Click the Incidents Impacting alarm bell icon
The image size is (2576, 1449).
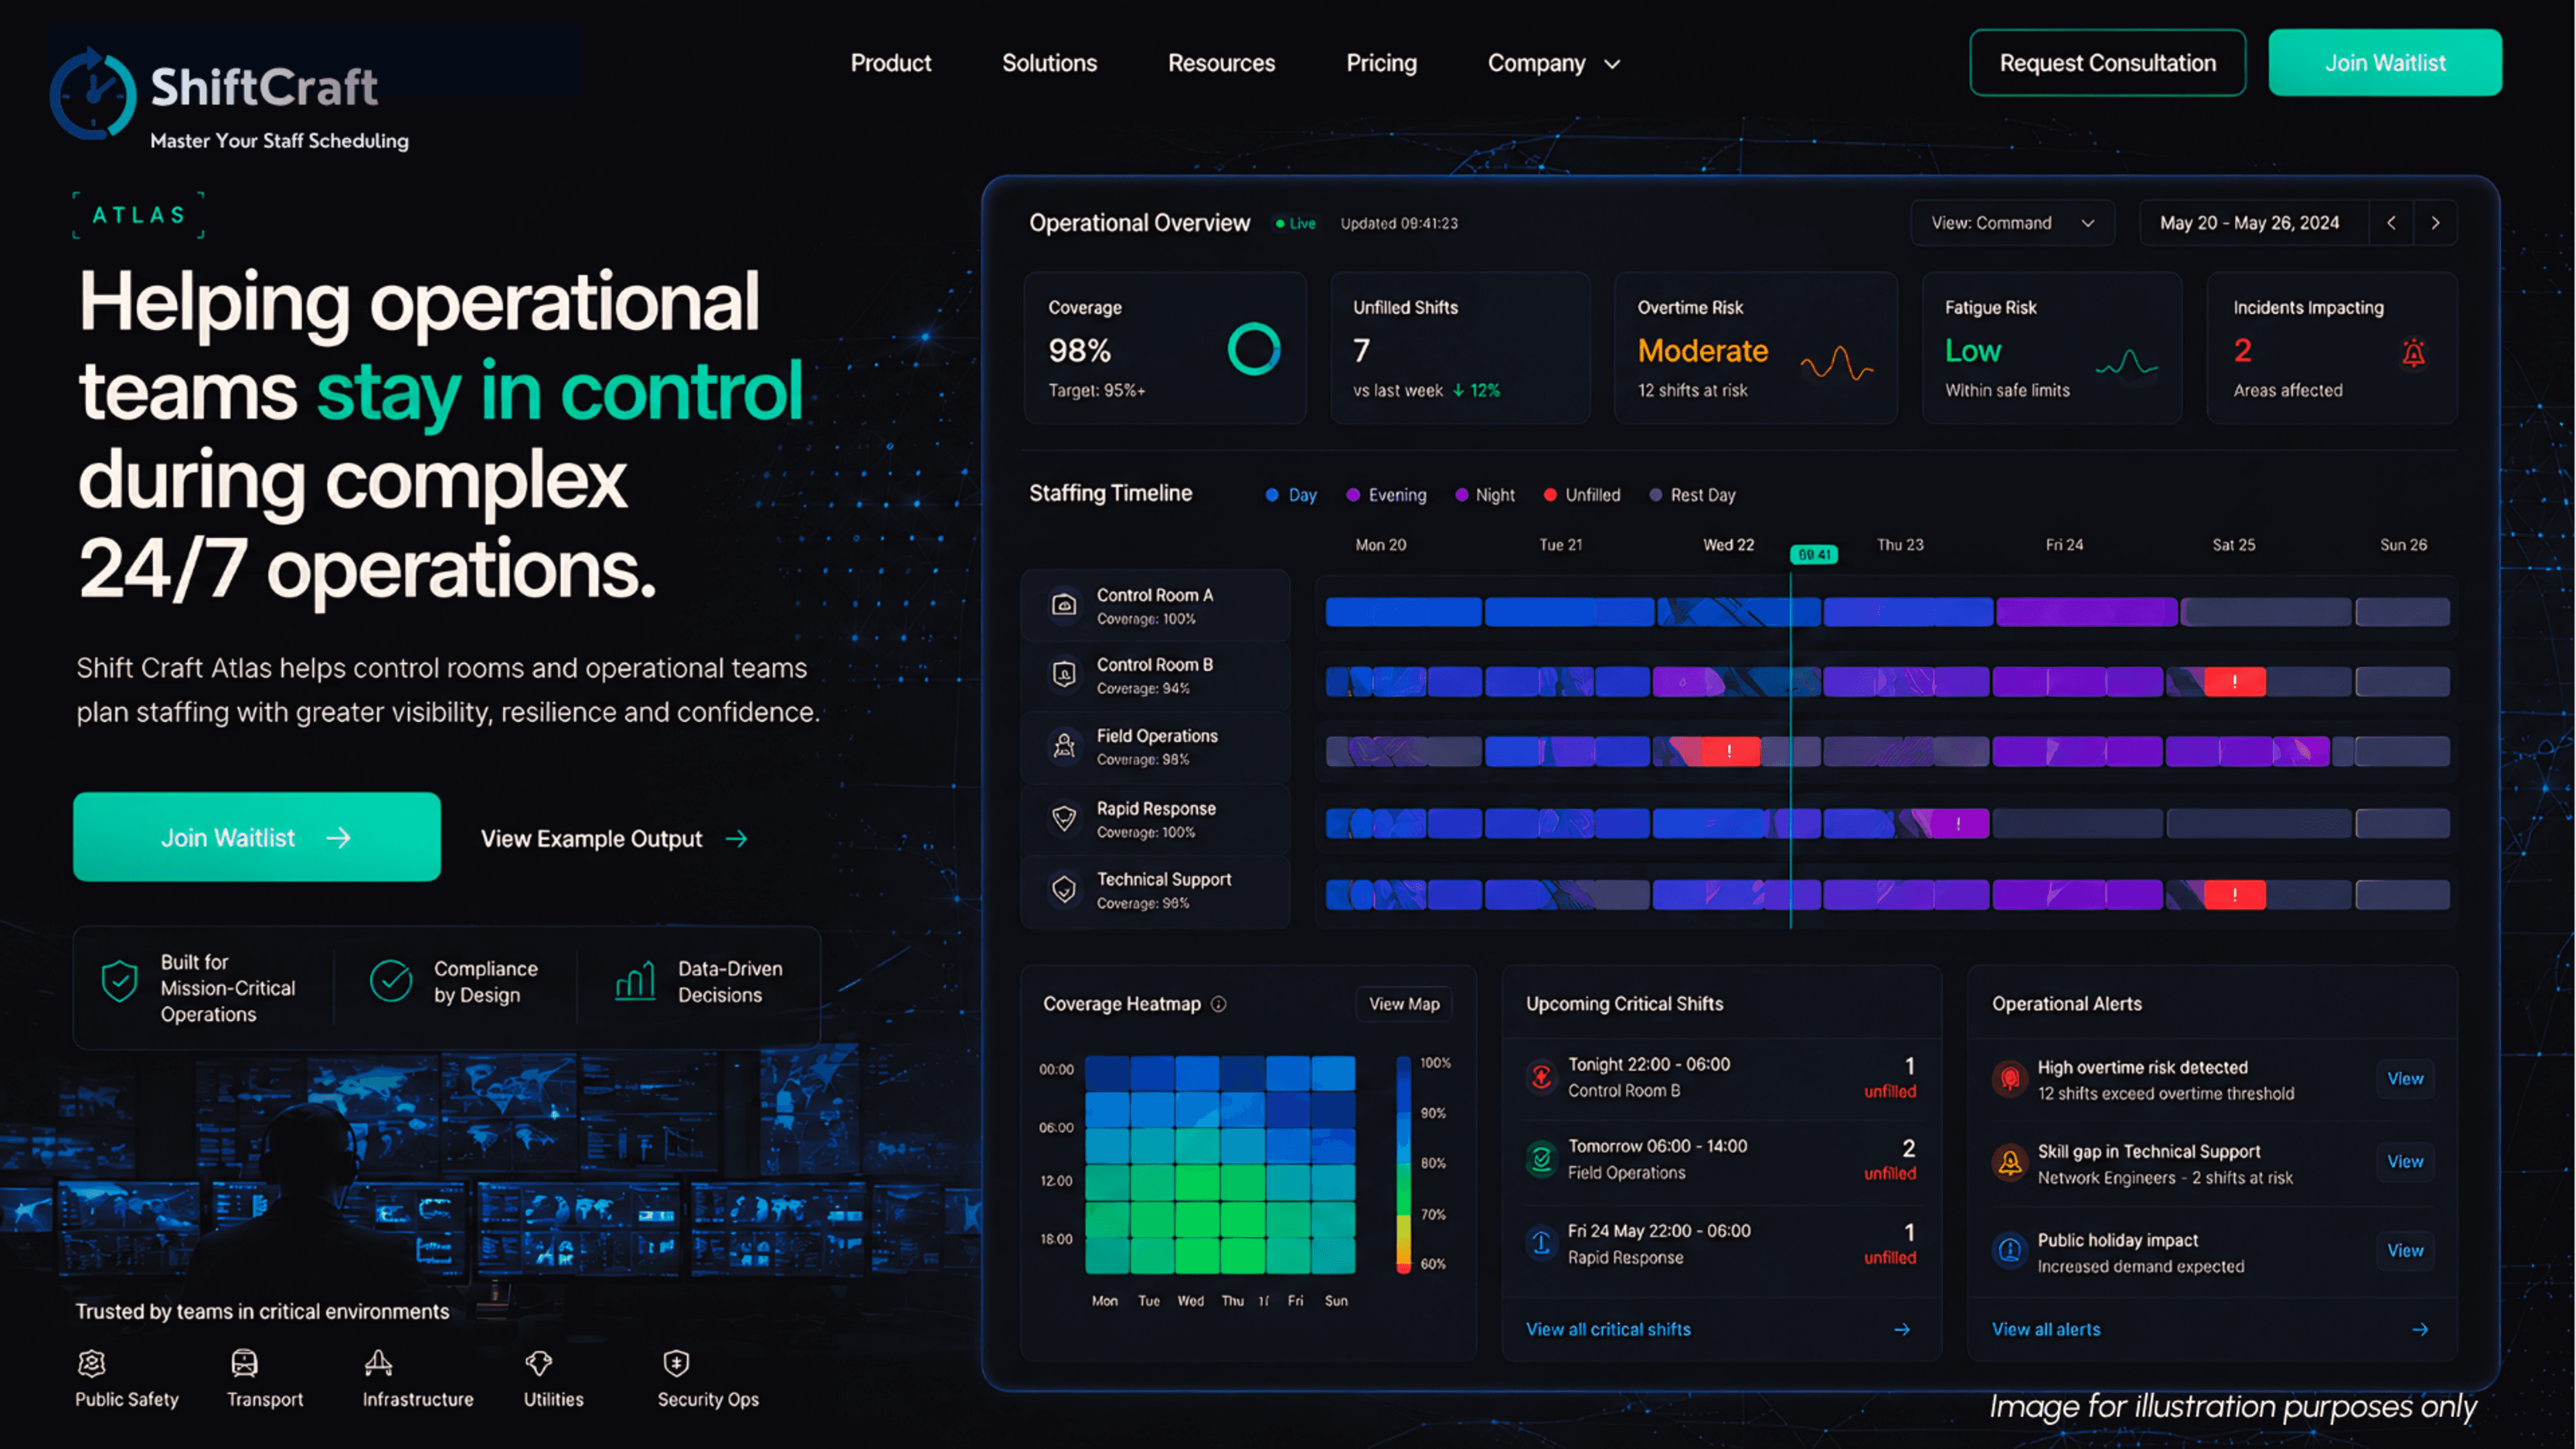(x=2413, y=352)
